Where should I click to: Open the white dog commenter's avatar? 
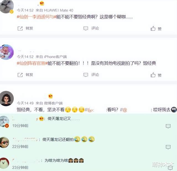click(x=4, y=163)
